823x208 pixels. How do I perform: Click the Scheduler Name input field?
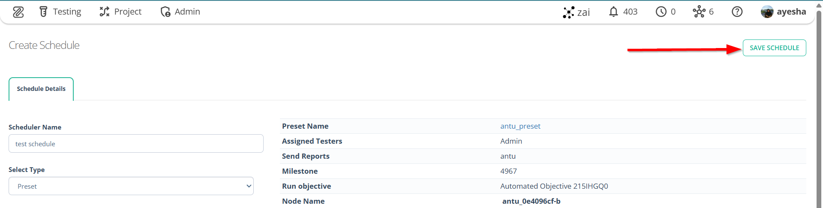pos(136,144)
